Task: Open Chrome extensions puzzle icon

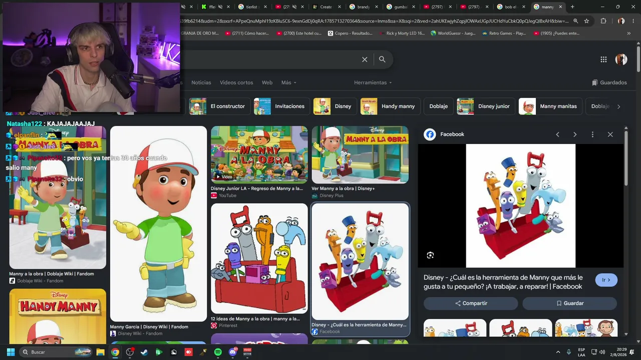Action: [603, 21]
